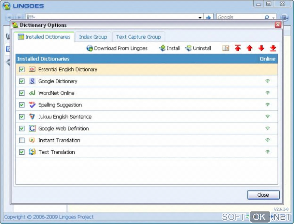
Task: Click into the main word search field
Action: (x=116, y=17)
